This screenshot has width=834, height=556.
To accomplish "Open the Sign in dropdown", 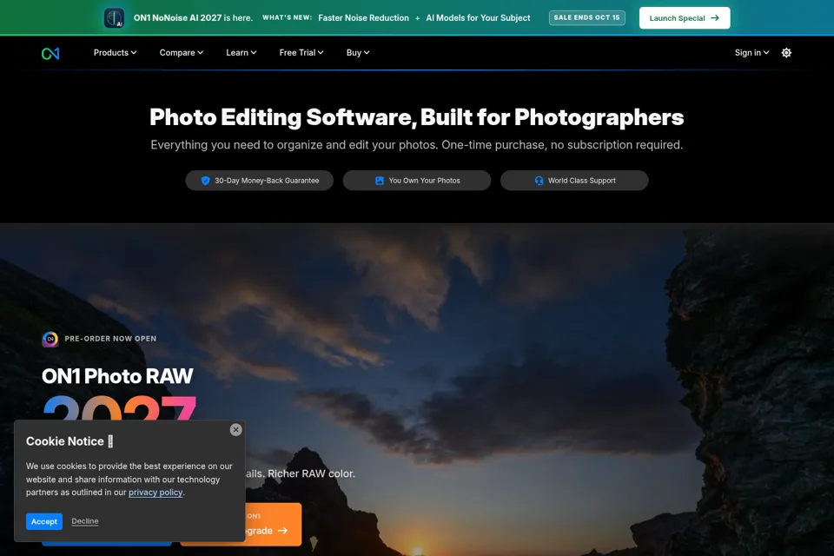I will (751, 53).
